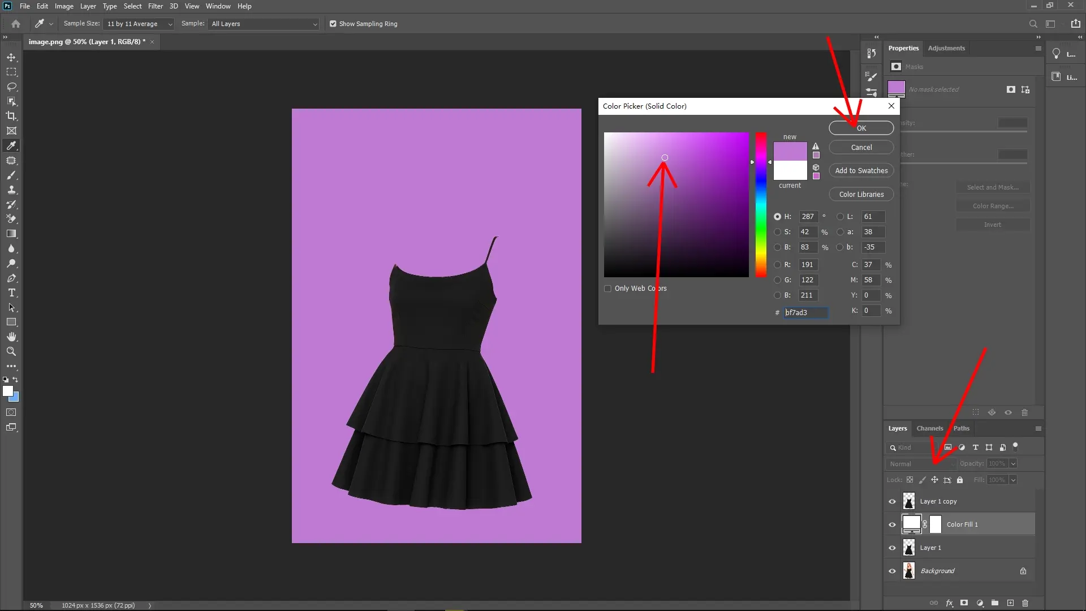Activate the Eyedropper tool
1086x611 pixels.
coord(11,145)
